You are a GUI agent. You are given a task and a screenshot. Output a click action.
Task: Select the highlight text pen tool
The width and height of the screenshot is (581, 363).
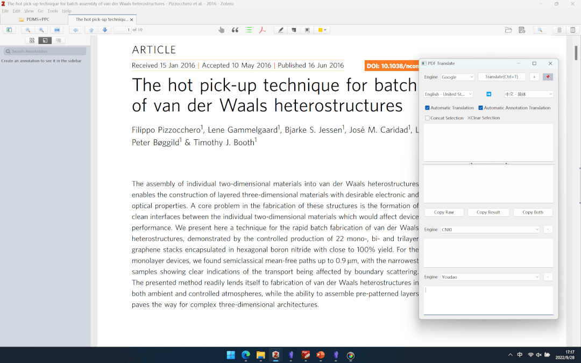click(280, 30)
